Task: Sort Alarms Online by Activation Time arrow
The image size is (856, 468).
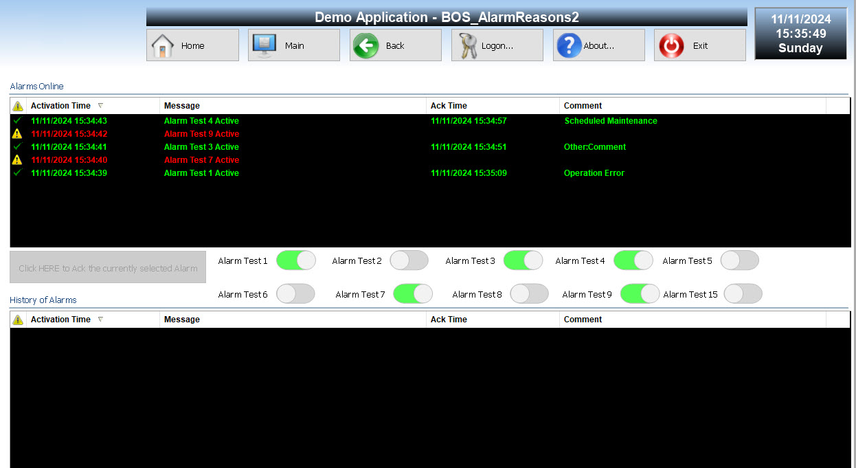Action: pyautogui.click(x=100, y=106)
